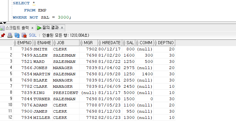Click the EMPNO cell 7934
Viewport: 236px width, 122px height.
click(x=23, y=118)
